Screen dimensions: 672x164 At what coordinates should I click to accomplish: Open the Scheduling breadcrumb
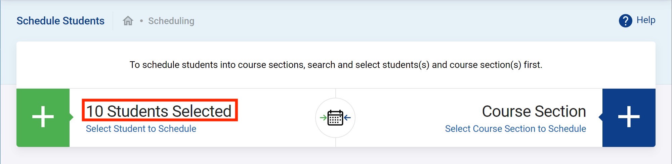171,21
